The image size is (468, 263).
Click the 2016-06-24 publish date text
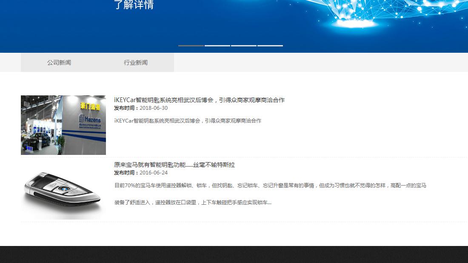coord(154,173)
